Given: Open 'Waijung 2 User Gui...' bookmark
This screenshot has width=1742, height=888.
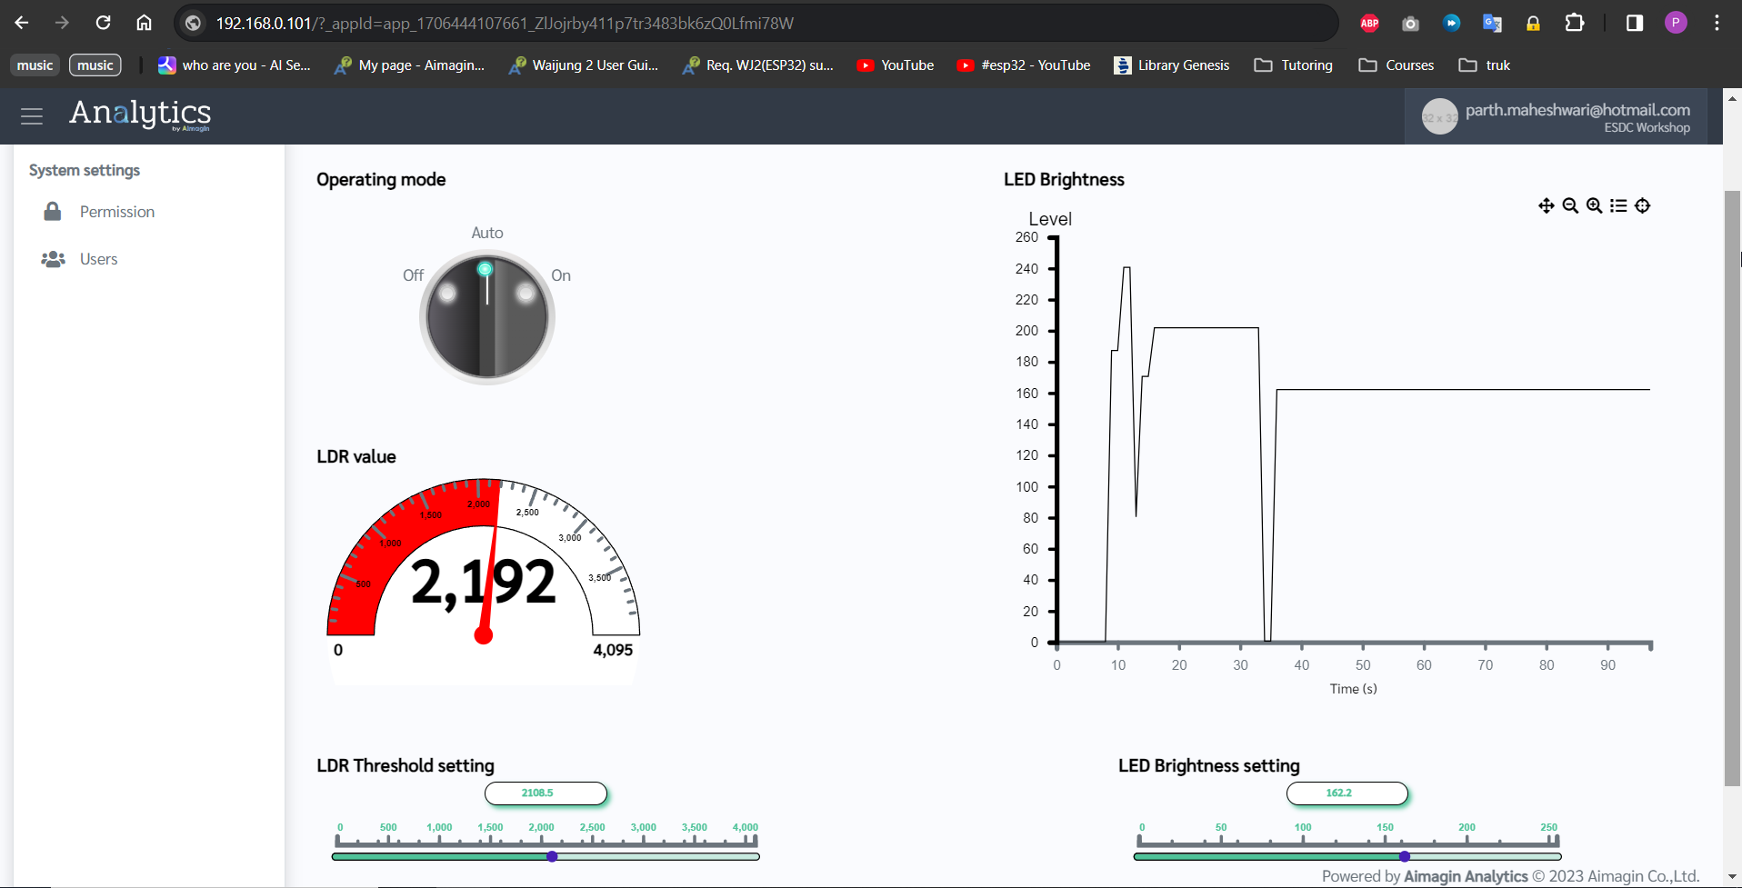Looking at the screenshot, I should click(x=584, y=65).
